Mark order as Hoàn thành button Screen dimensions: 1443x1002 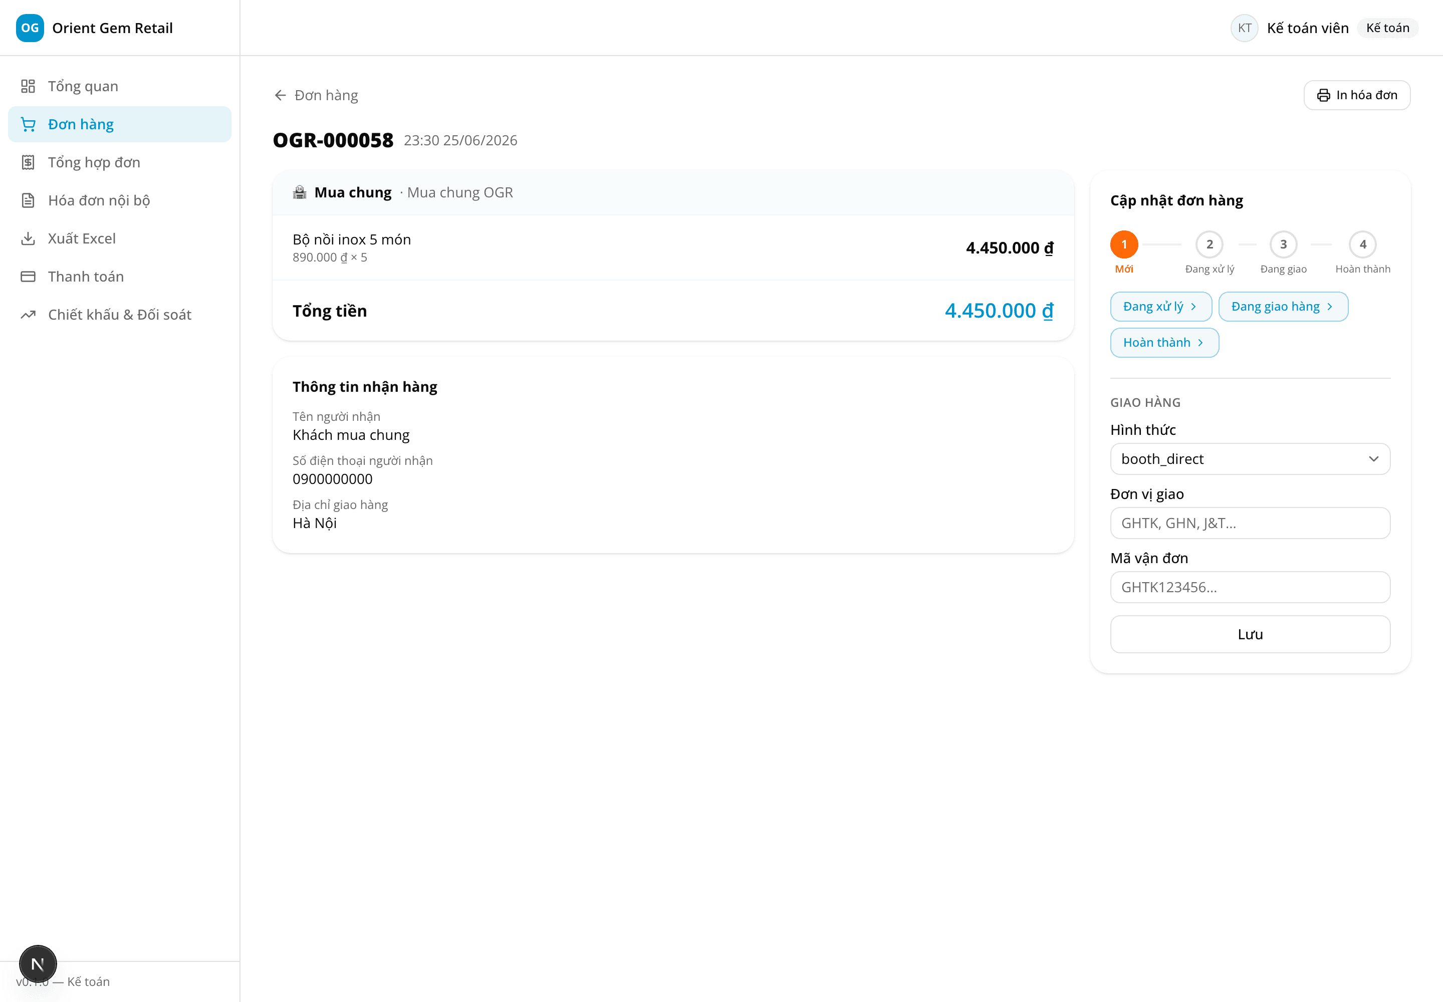(x=1164, y=343)
